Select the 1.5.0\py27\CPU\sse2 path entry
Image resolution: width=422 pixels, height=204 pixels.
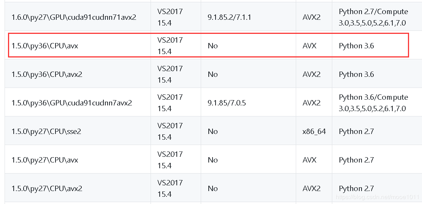(x=46, y=131)
